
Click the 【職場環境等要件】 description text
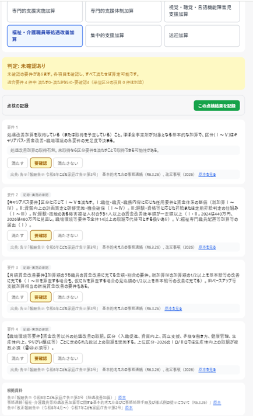tap(122, 342)
